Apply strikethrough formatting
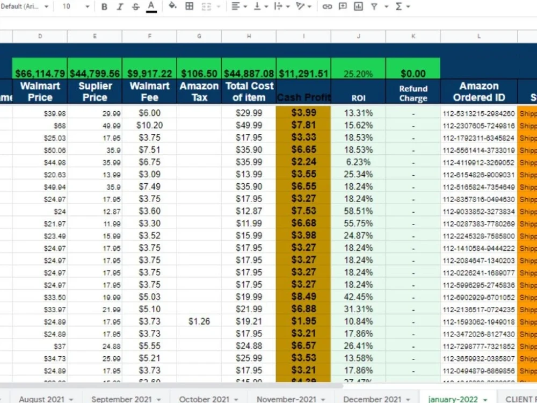Image resolution: width=537 pixels, height=403 pixels. point(136,7)
